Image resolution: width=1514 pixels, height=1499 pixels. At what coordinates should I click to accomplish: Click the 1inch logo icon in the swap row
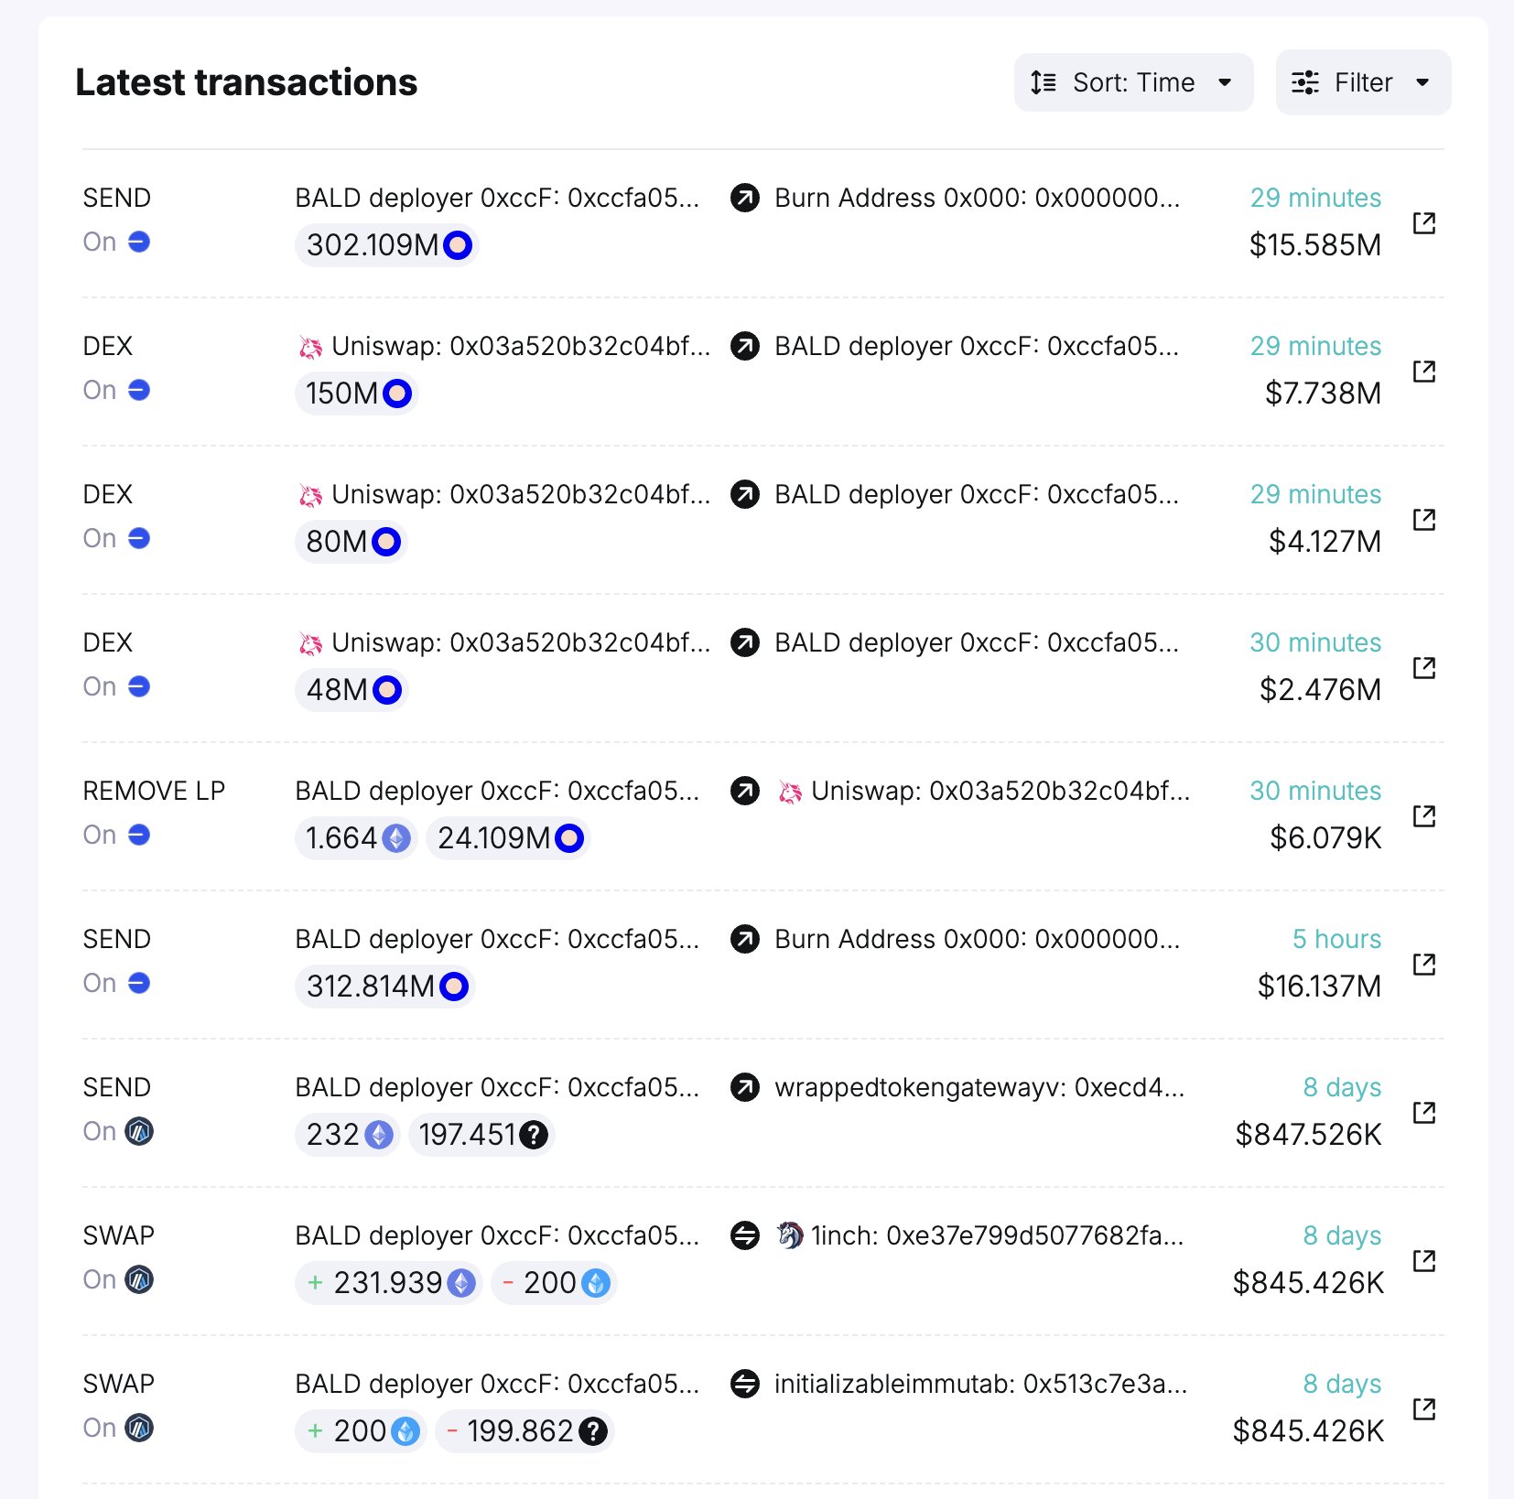point(790,1235)
